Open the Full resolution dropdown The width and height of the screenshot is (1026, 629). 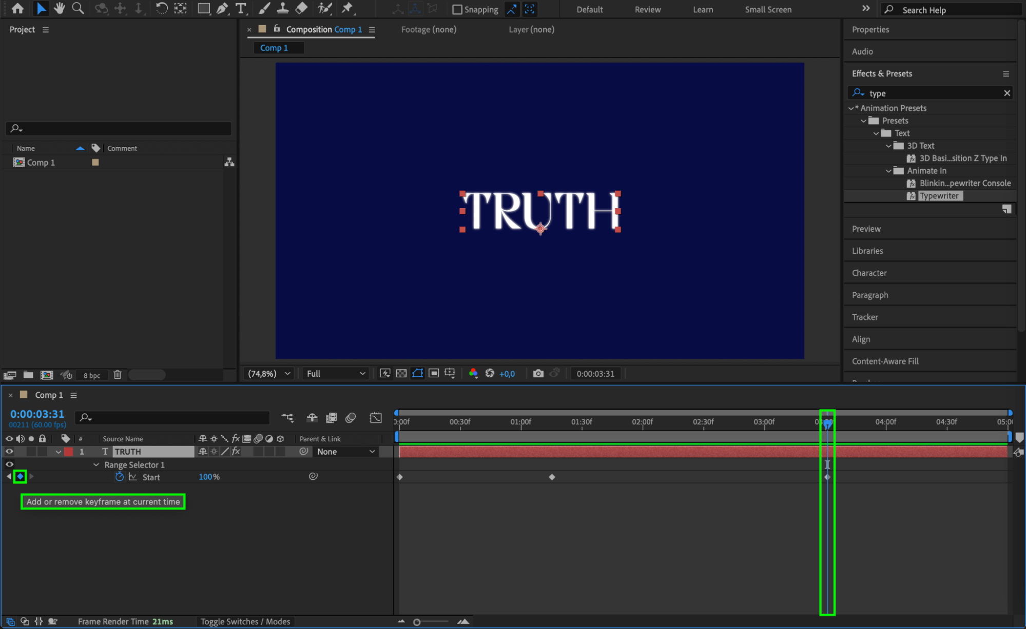[x=336, y=374]
